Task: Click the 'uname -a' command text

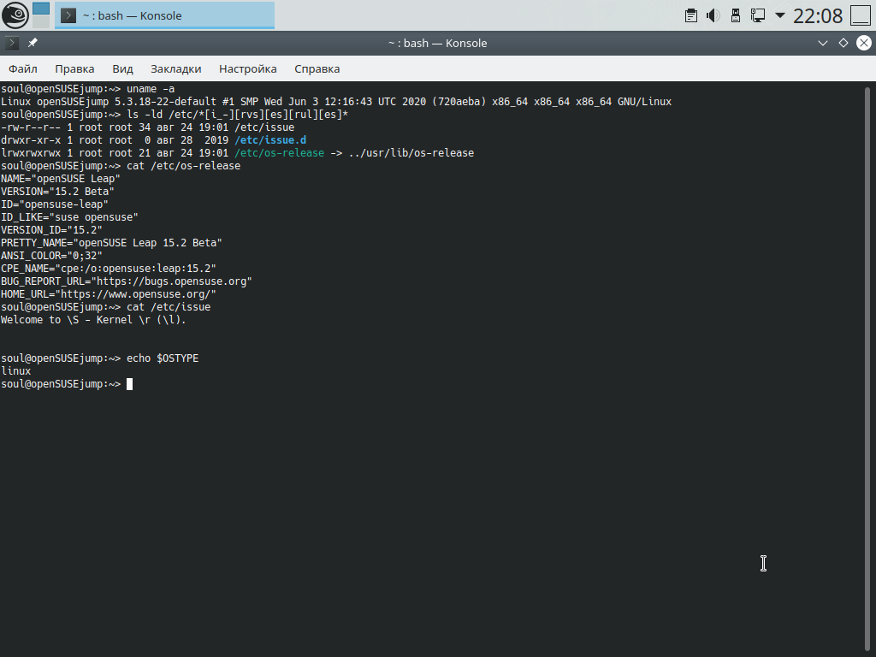Action: tap(151, 89)
